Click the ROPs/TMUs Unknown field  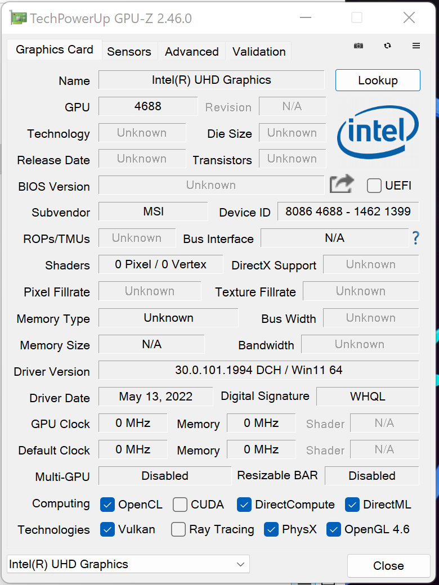pos(137,238)
